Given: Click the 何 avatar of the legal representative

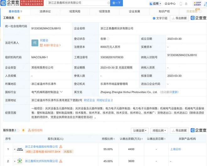Looking at the screenshot, I should point(35,42).
